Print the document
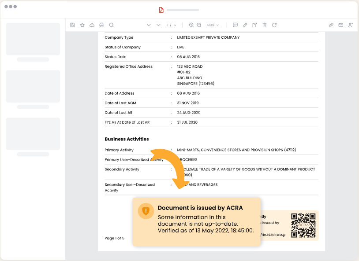This screenshot has height=261, width=359. click(x=101, y=25)
